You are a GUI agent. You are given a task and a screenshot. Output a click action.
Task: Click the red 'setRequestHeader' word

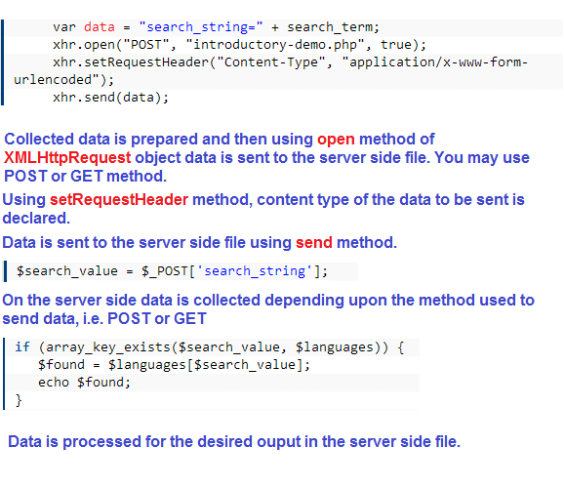pos(119,200)
